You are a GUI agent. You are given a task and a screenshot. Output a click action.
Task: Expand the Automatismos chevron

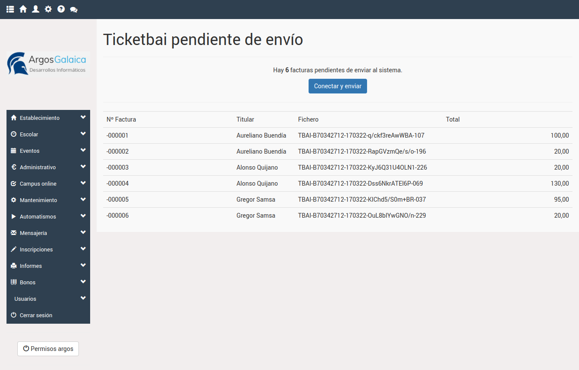(83, 216)
